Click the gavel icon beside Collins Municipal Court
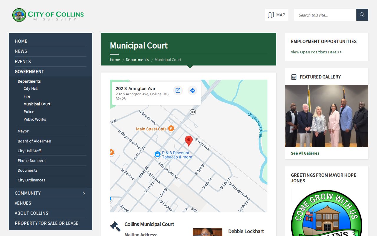Image resolution: width=377 pixels, height=236 pixels. pyautogui.click(x=115, y=226)
